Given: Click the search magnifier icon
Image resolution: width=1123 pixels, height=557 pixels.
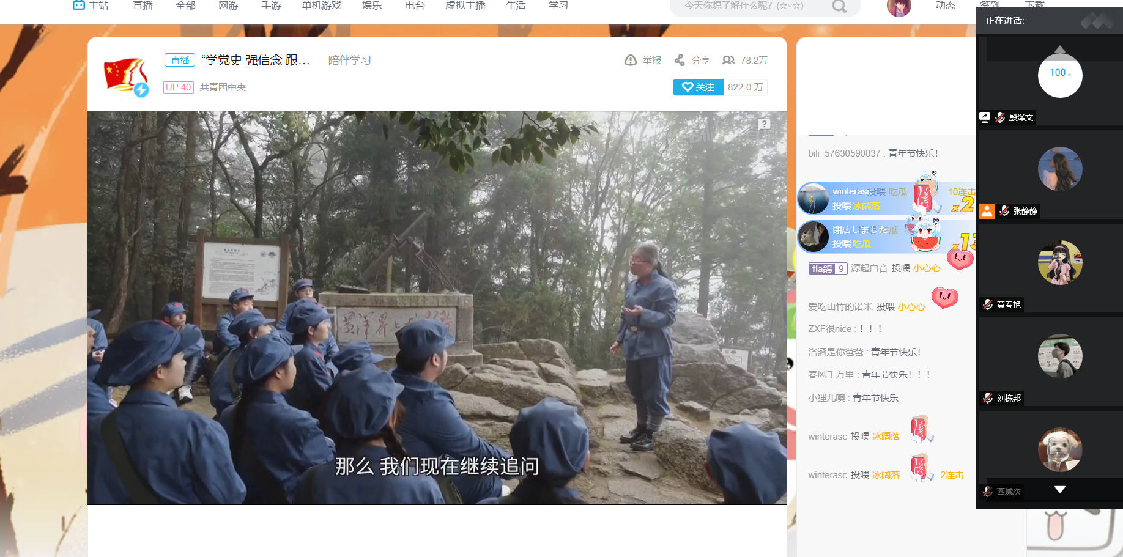Looking at the screenshot, I should coord(839,6).
